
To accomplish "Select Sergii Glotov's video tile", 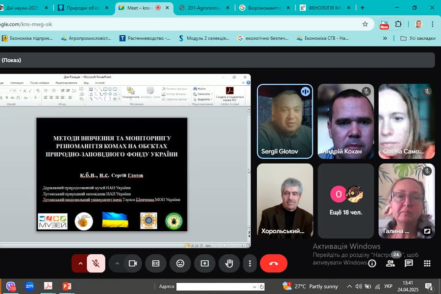I will click(x=285, y=121).
